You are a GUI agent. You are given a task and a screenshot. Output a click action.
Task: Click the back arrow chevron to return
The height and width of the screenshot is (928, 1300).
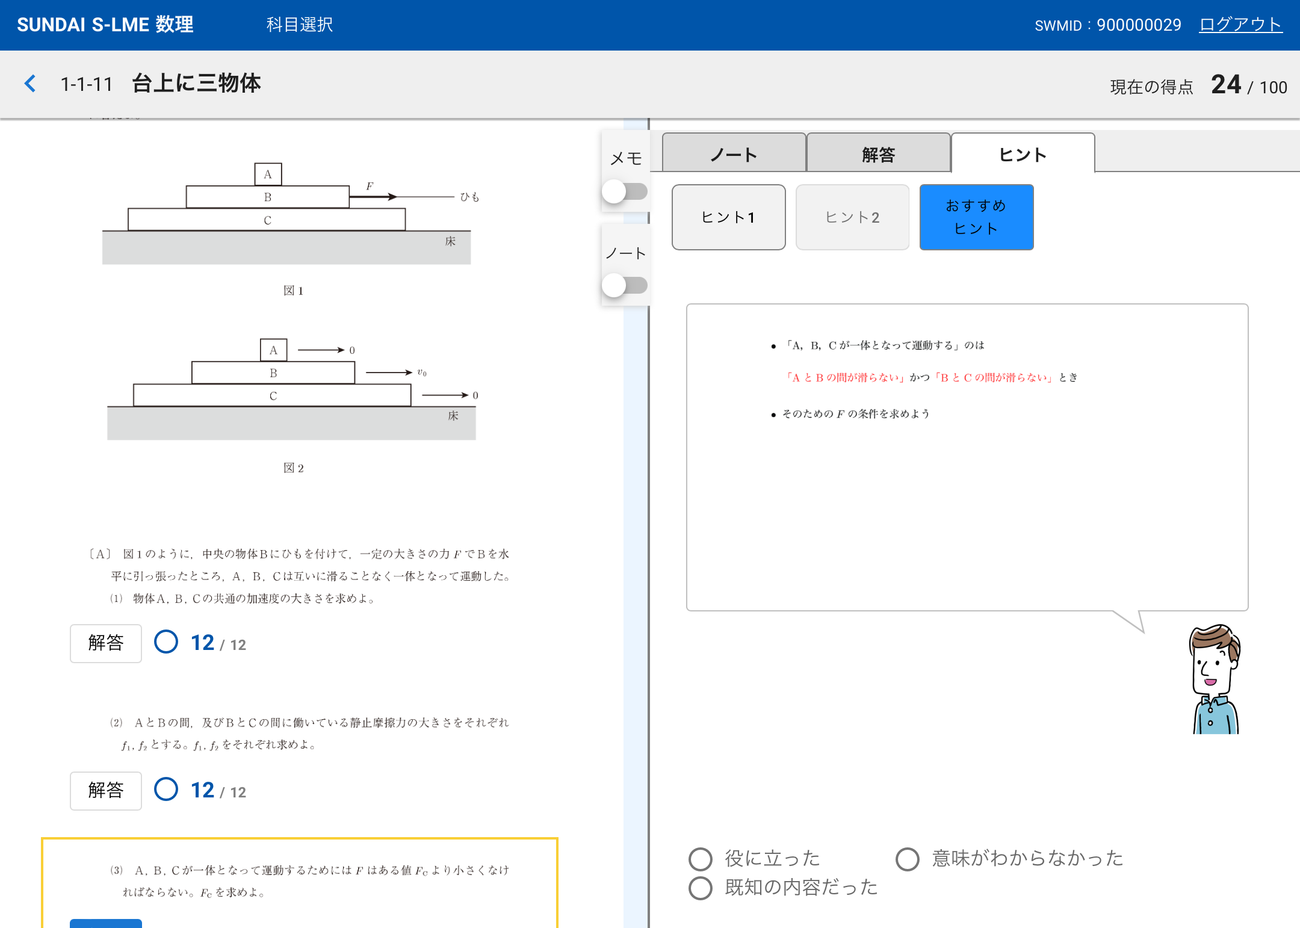[29, 84]
